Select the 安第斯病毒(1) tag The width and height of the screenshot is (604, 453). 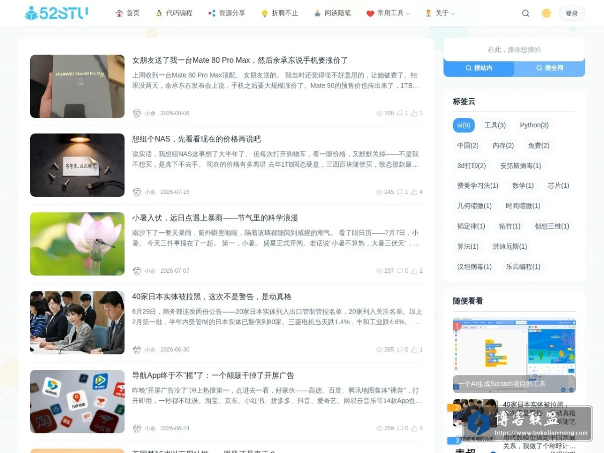[x=520, y=166]
